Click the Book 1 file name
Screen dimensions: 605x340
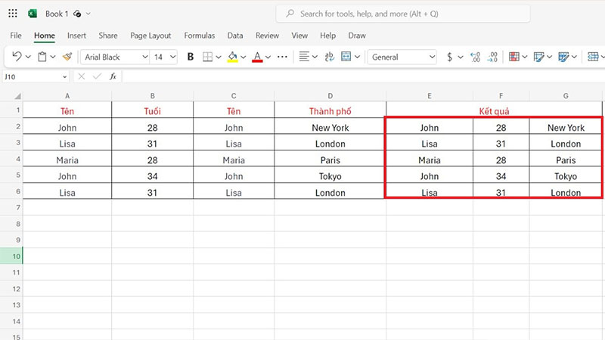pyautogui.click(x=57, y=14)
